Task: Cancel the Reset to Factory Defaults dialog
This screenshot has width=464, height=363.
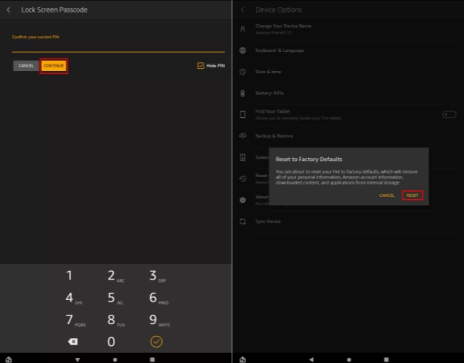Action: (x=387, y=195)
